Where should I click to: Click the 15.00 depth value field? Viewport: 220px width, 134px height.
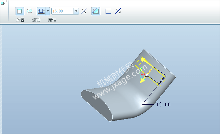click(62, 11)
